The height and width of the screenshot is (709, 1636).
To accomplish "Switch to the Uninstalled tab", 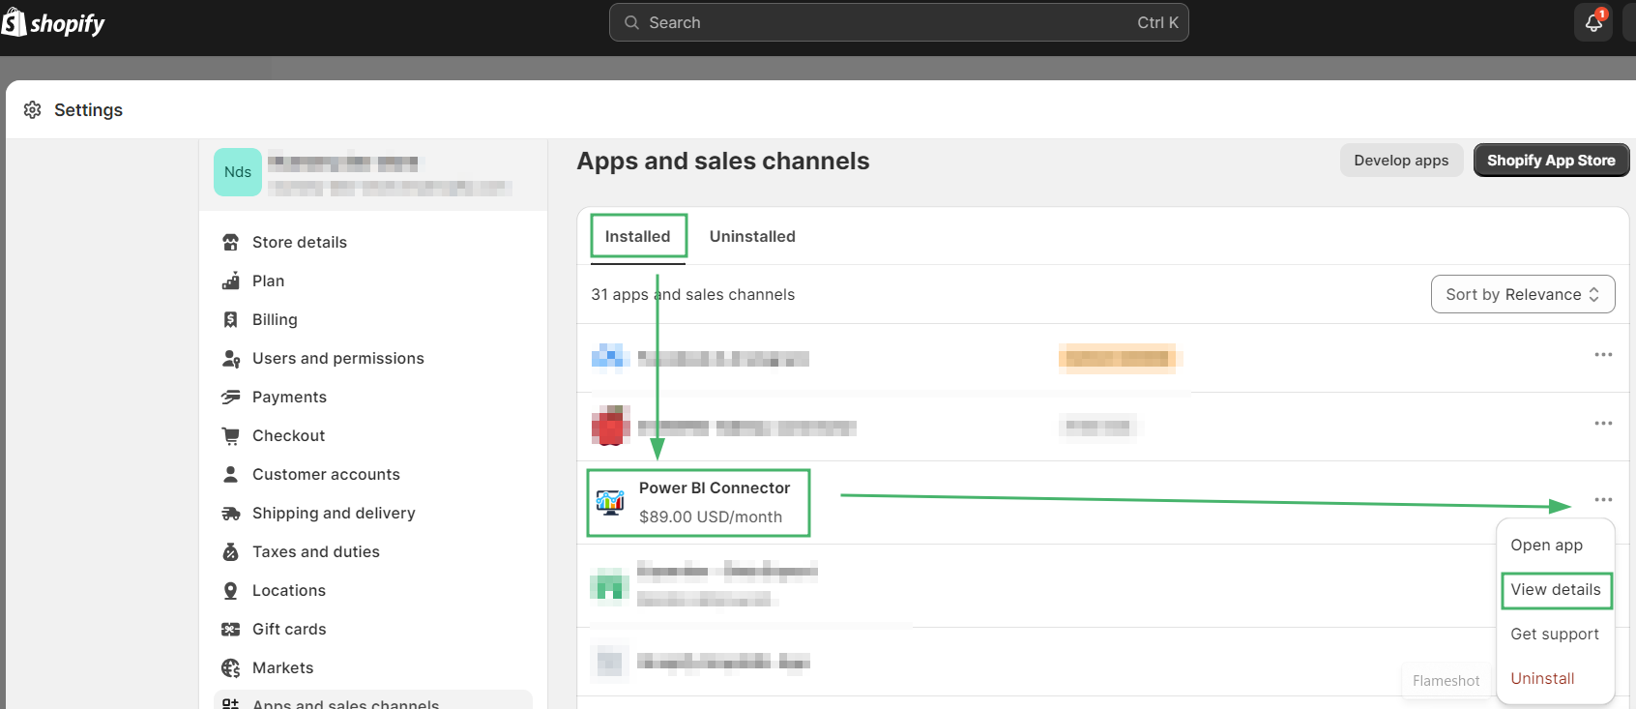I will click(x=751, y=236).
